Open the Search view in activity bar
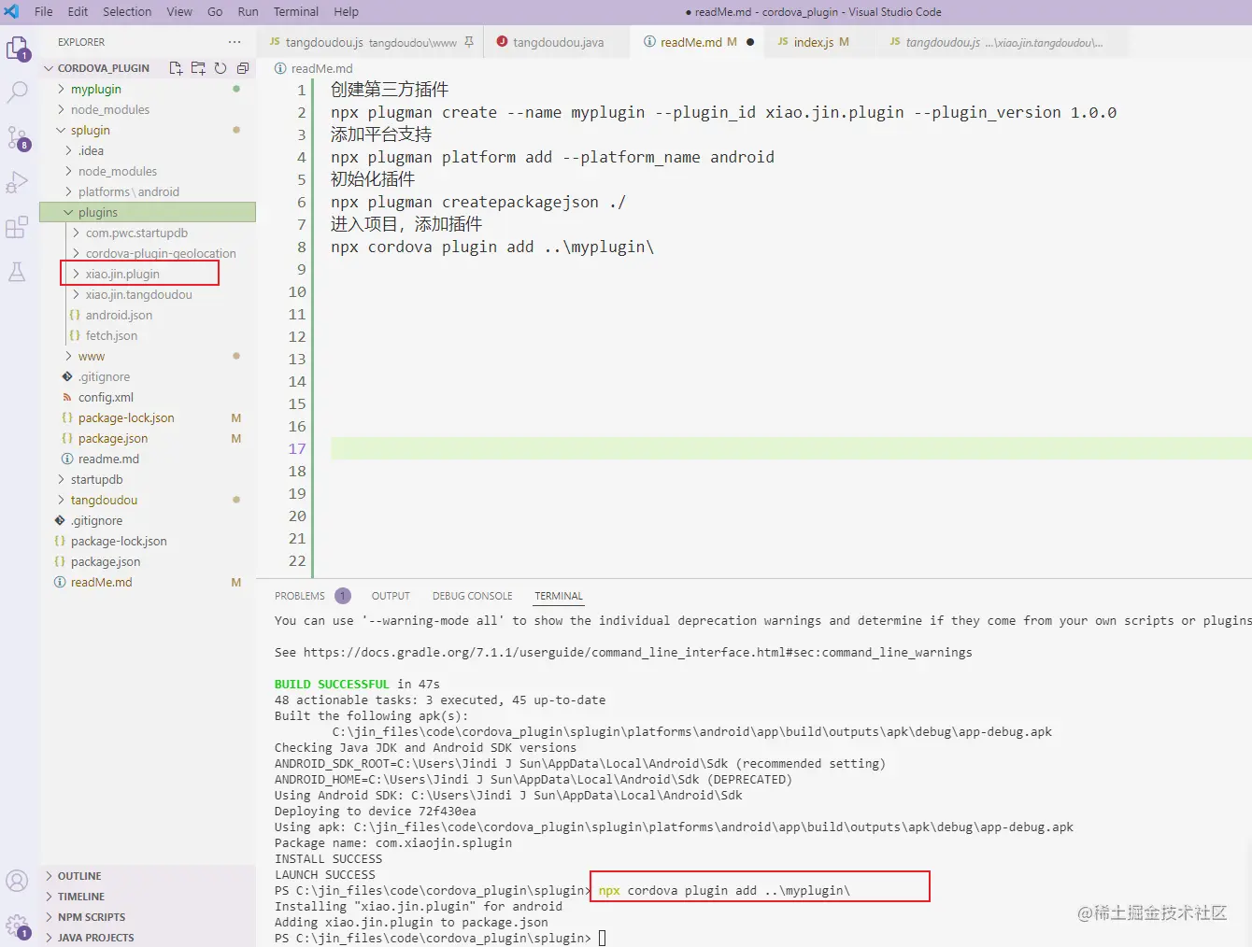This screenshot has height=947, width=1252. point(18,92)
